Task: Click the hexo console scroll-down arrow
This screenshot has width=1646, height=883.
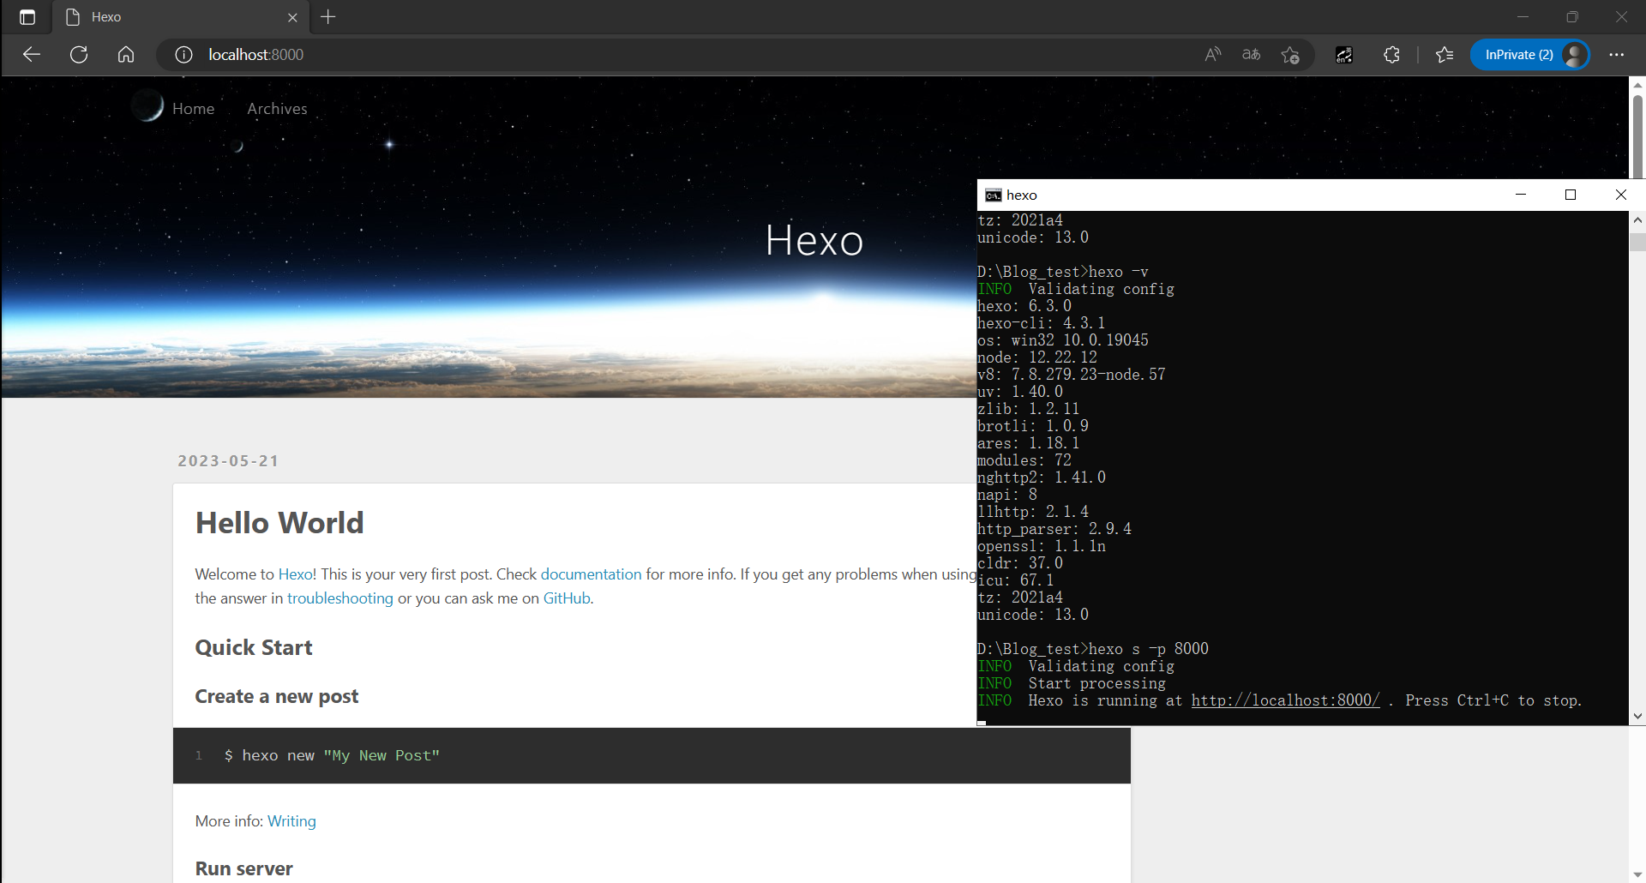Action: click(x=1637, y=716)
